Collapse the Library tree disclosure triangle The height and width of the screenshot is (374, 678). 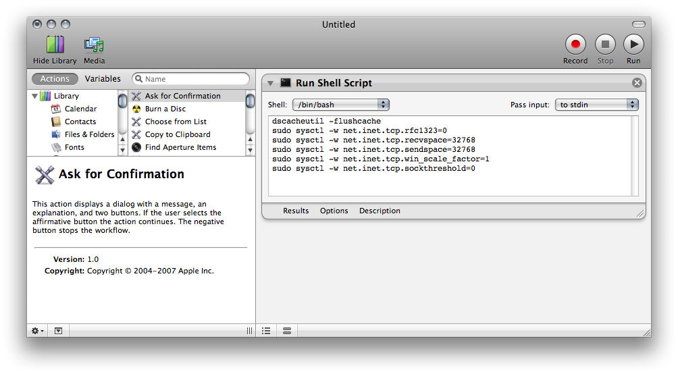[34, 96]
